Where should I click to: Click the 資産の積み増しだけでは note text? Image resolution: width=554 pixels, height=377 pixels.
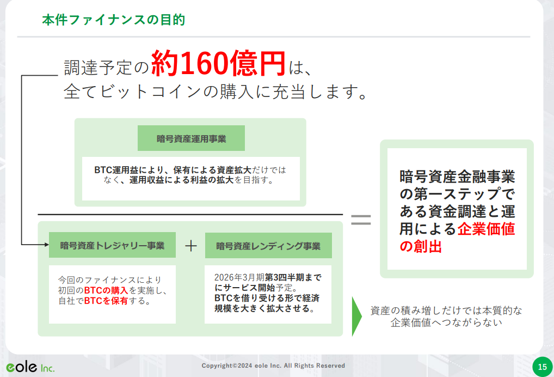pyautogui.click(x=446, y=316)
